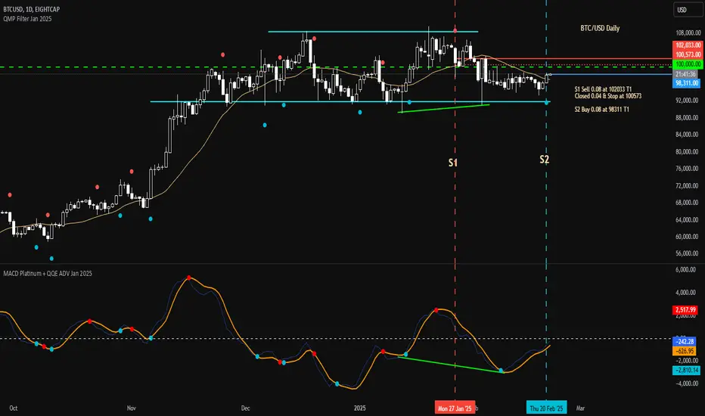Click the red 102,033.00 price label

[688, 45]
